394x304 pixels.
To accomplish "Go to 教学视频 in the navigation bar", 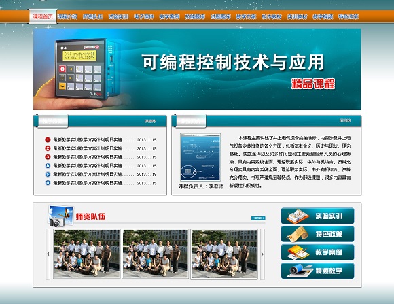I will 323,16.
